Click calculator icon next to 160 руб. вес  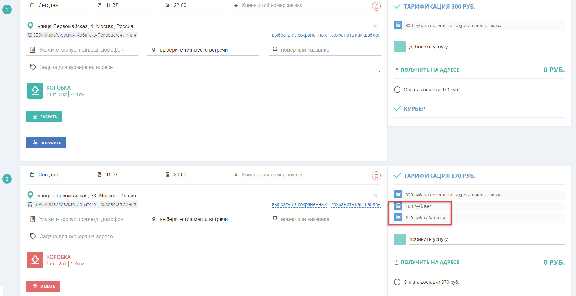pos(398,206)
